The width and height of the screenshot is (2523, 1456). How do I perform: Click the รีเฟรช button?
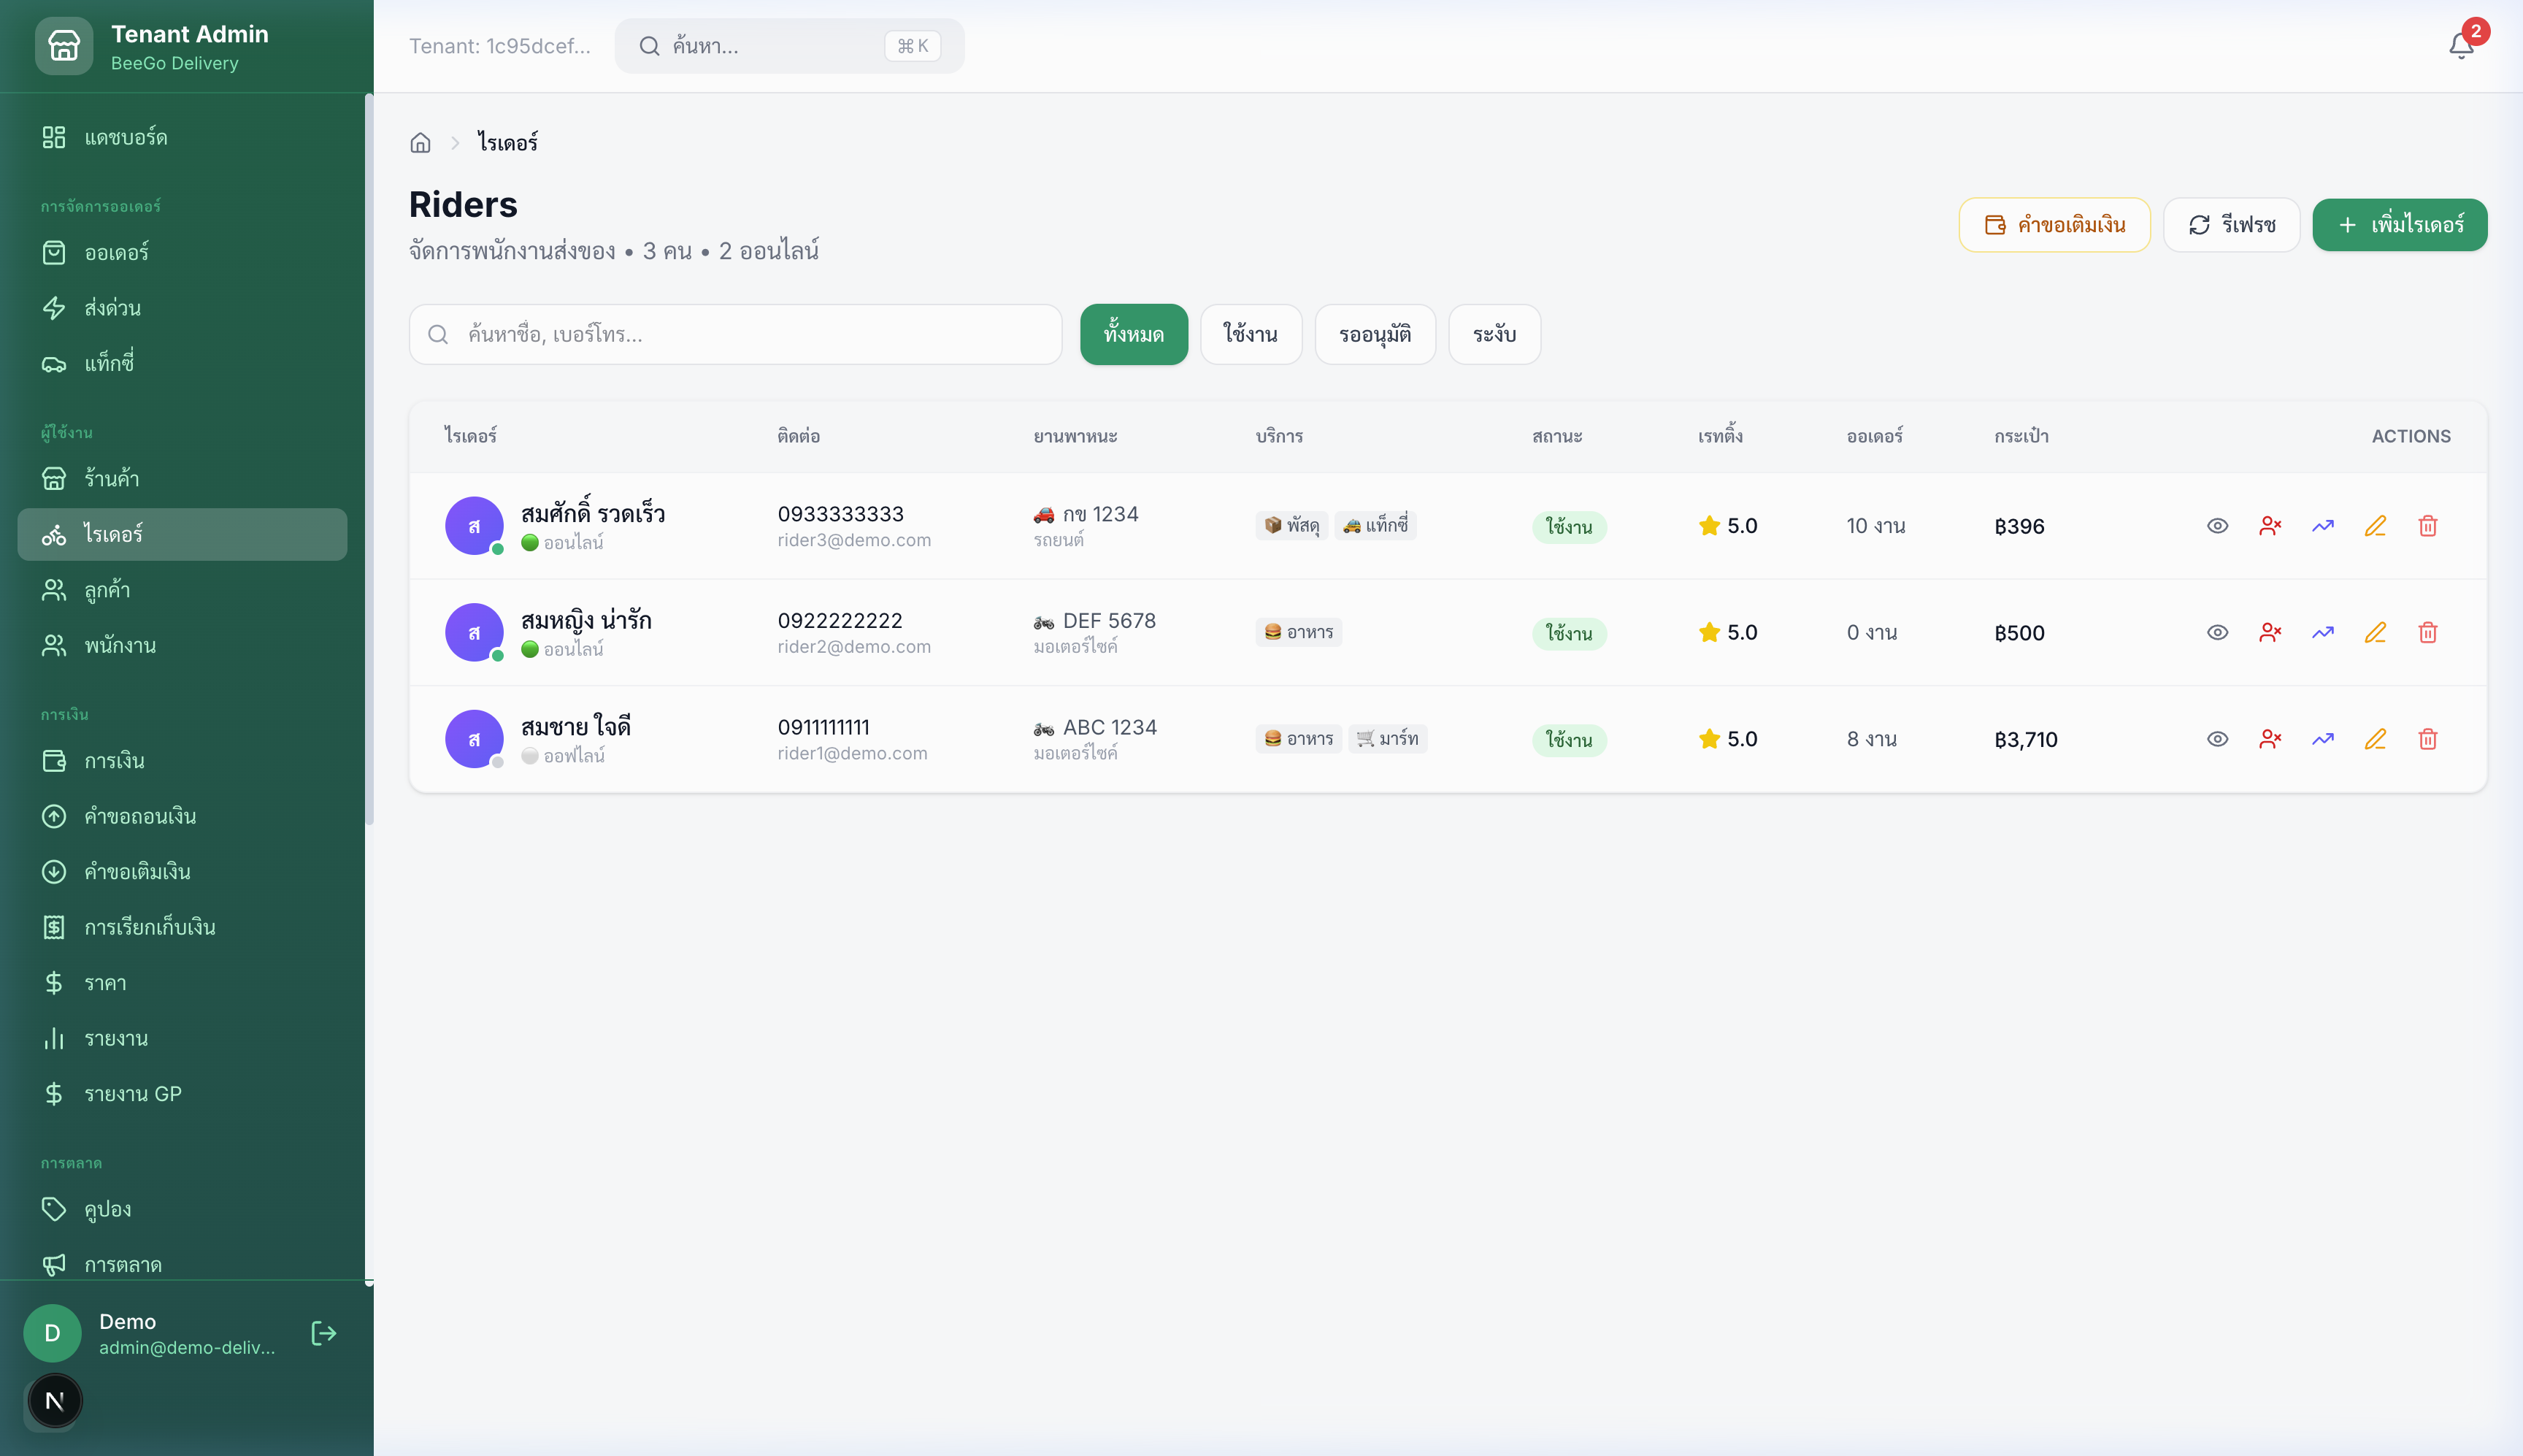click(x=2231, y=225)
